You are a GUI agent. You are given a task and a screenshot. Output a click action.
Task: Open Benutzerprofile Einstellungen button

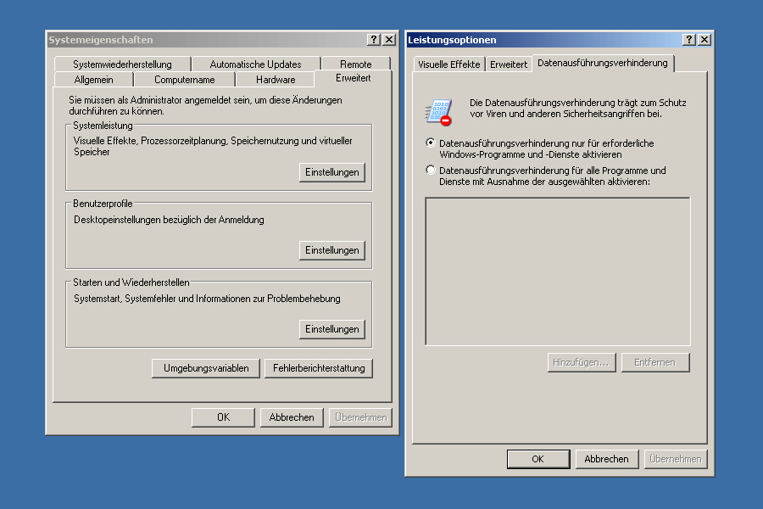tap(332, 250)
